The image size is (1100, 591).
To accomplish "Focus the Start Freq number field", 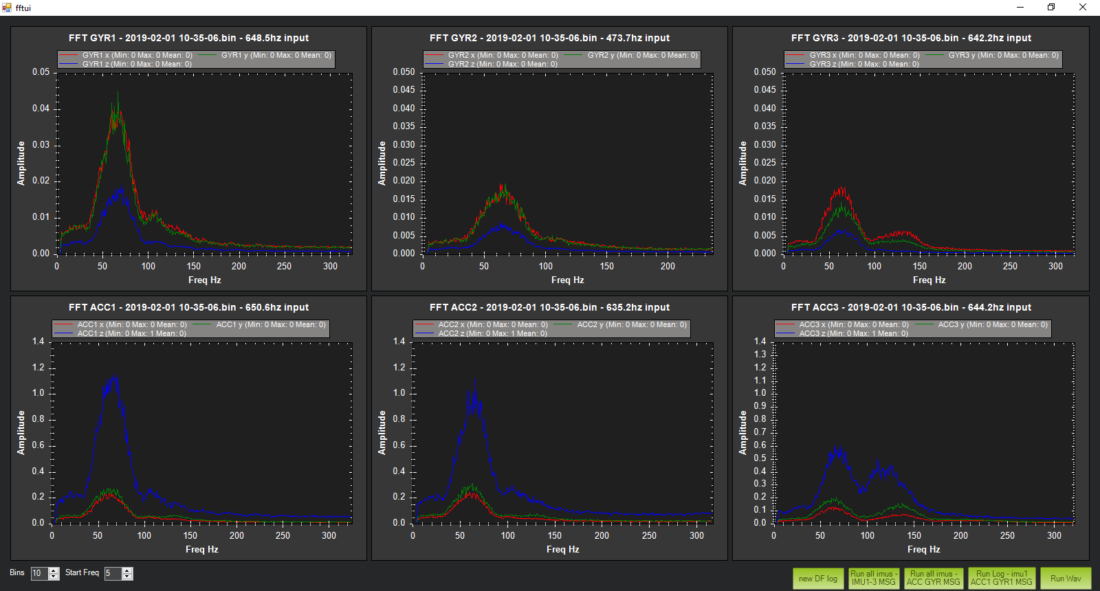I will (113, 573).
